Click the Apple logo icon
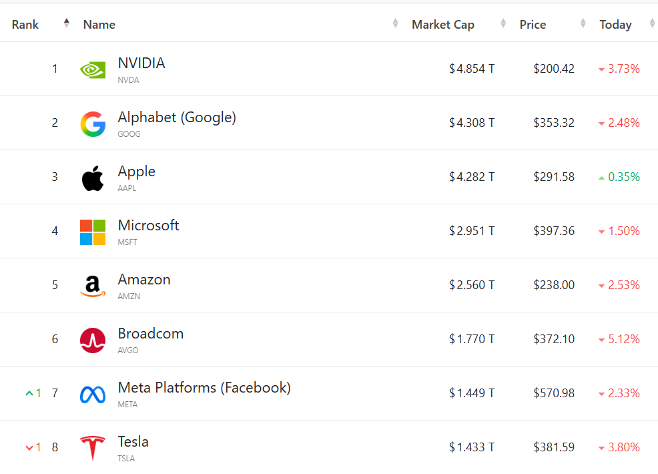The image size is (658, 474). coord(93,178)
